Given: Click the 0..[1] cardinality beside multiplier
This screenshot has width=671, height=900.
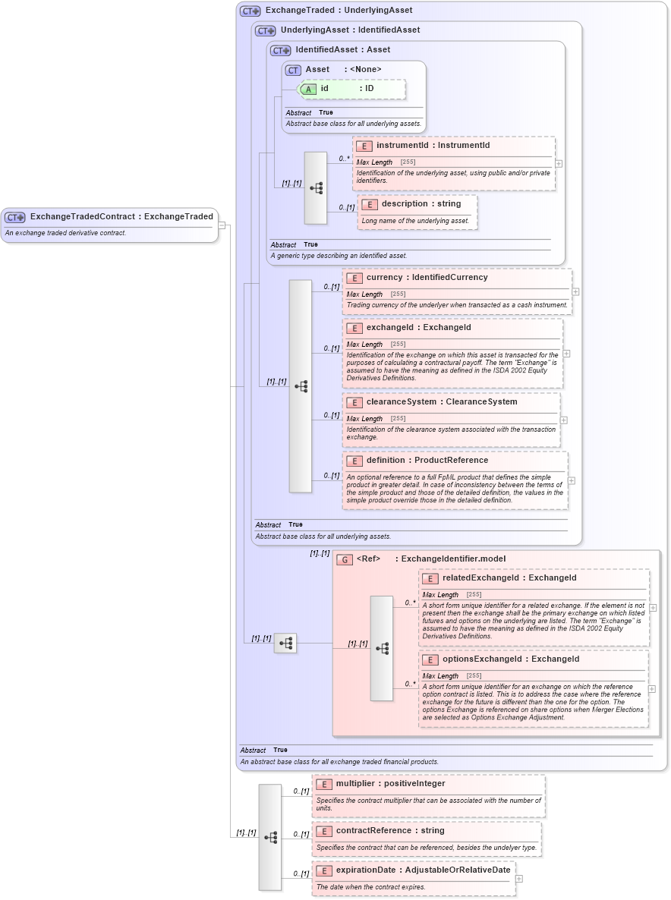Looking at the screenshot, I should (301, 791).
